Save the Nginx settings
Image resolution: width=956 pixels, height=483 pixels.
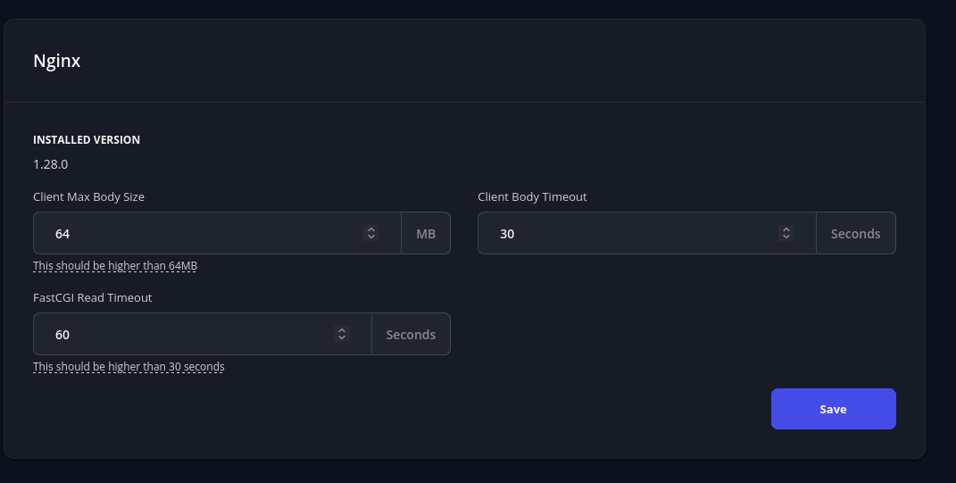[833, 409]
